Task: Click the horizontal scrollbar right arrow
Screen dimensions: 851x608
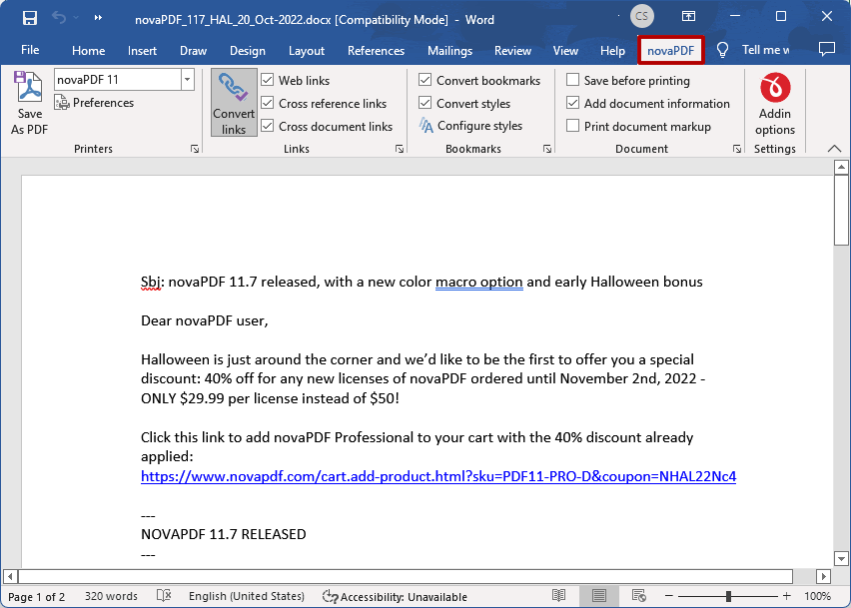Action: click(823, 576)
